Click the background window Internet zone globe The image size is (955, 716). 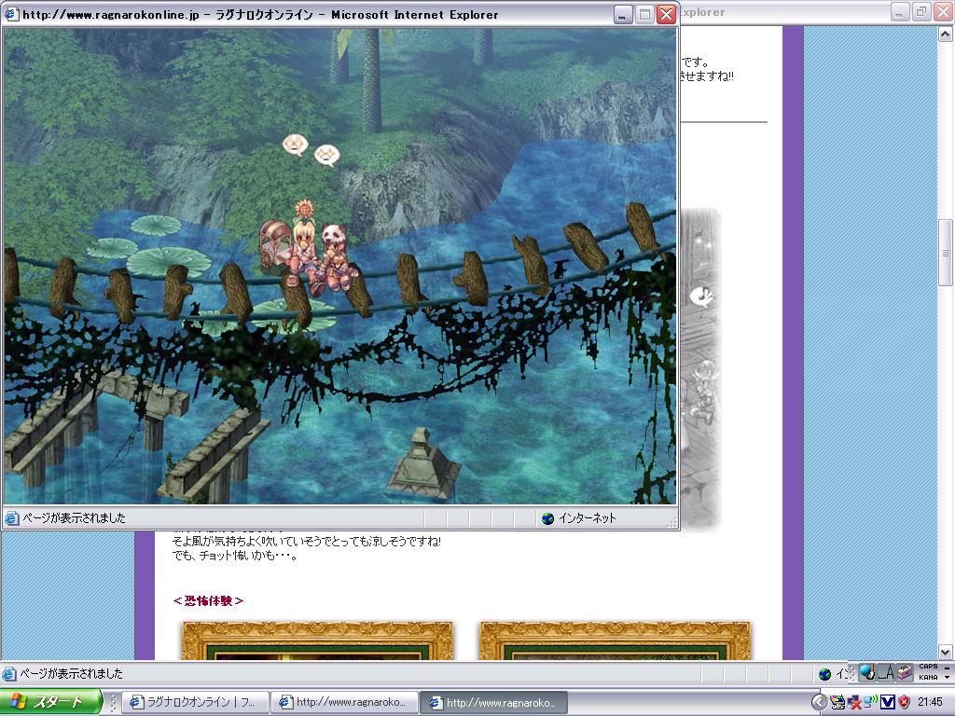825,674
